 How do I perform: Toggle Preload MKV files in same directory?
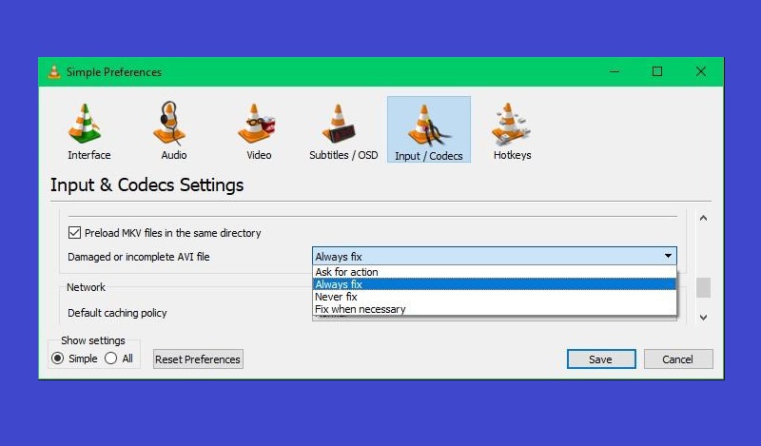pyautogui.click(x=74, y=232)
